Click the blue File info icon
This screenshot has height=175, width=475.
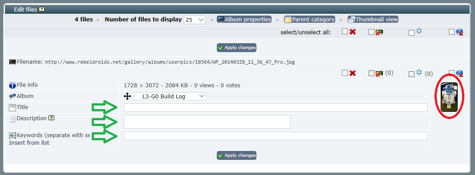coord(12,85)
